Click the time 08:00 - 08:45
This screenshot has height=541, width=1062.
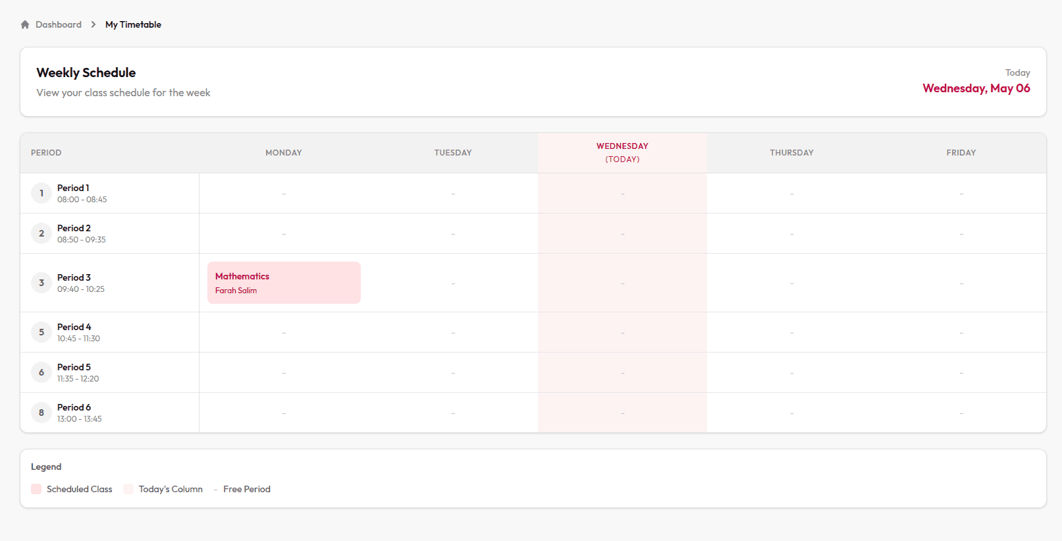click(82, 200)
